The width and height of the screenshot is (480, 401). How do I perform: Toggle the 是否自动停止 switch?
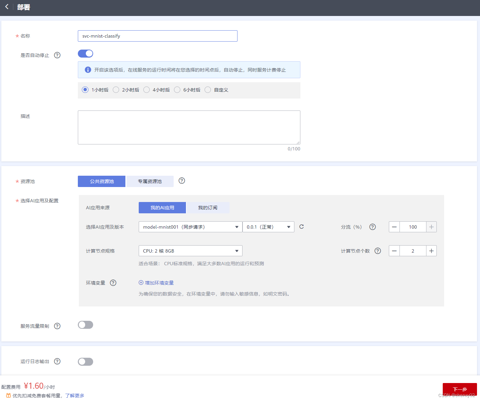85,54
